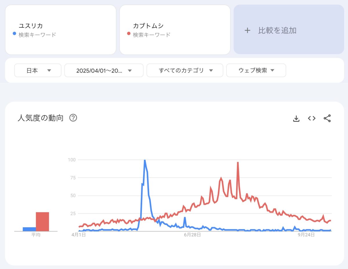
Task: Select the red average bar
Action: point(42,222)
